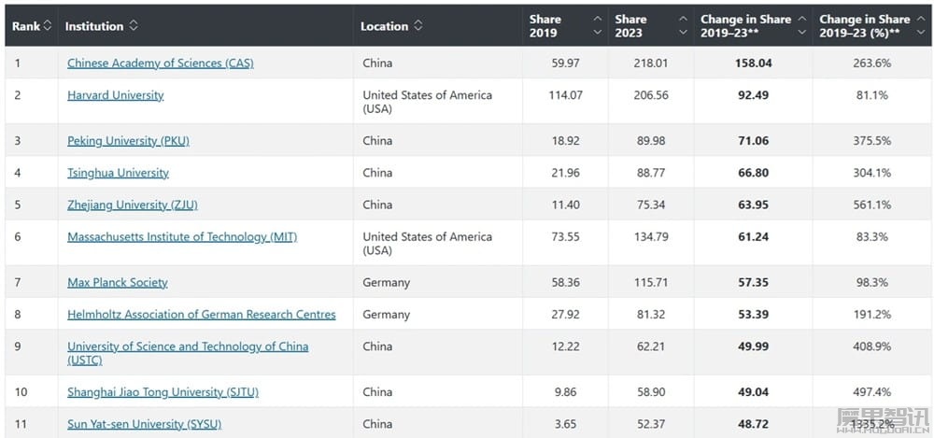Open Sun Yat-sen University (SYSU) link
The width and height of the screenshot is (934, 438).
(x=144, y=424)
